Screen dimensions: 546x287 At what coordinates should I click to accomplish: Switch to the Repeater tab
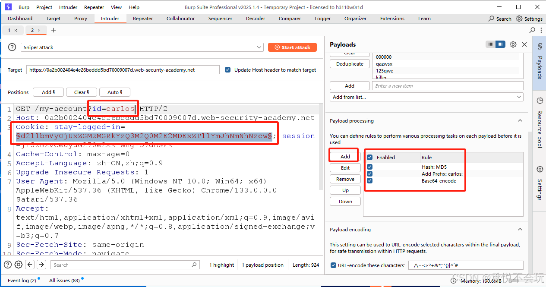[143, 19]
